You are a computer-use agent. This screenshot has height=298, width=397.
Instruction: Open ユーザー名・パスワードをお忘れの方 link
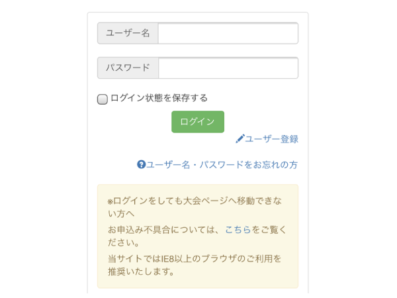pos(222,165)
